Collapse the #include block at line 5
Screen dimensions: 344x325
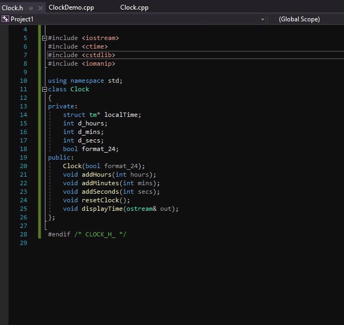(44, 38)
